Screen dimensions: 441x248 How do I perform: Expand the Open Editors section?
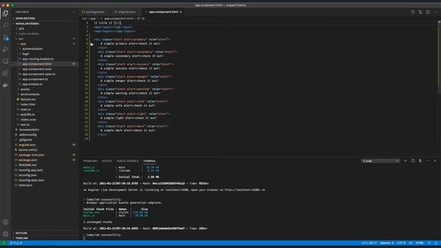pos(45,19)
